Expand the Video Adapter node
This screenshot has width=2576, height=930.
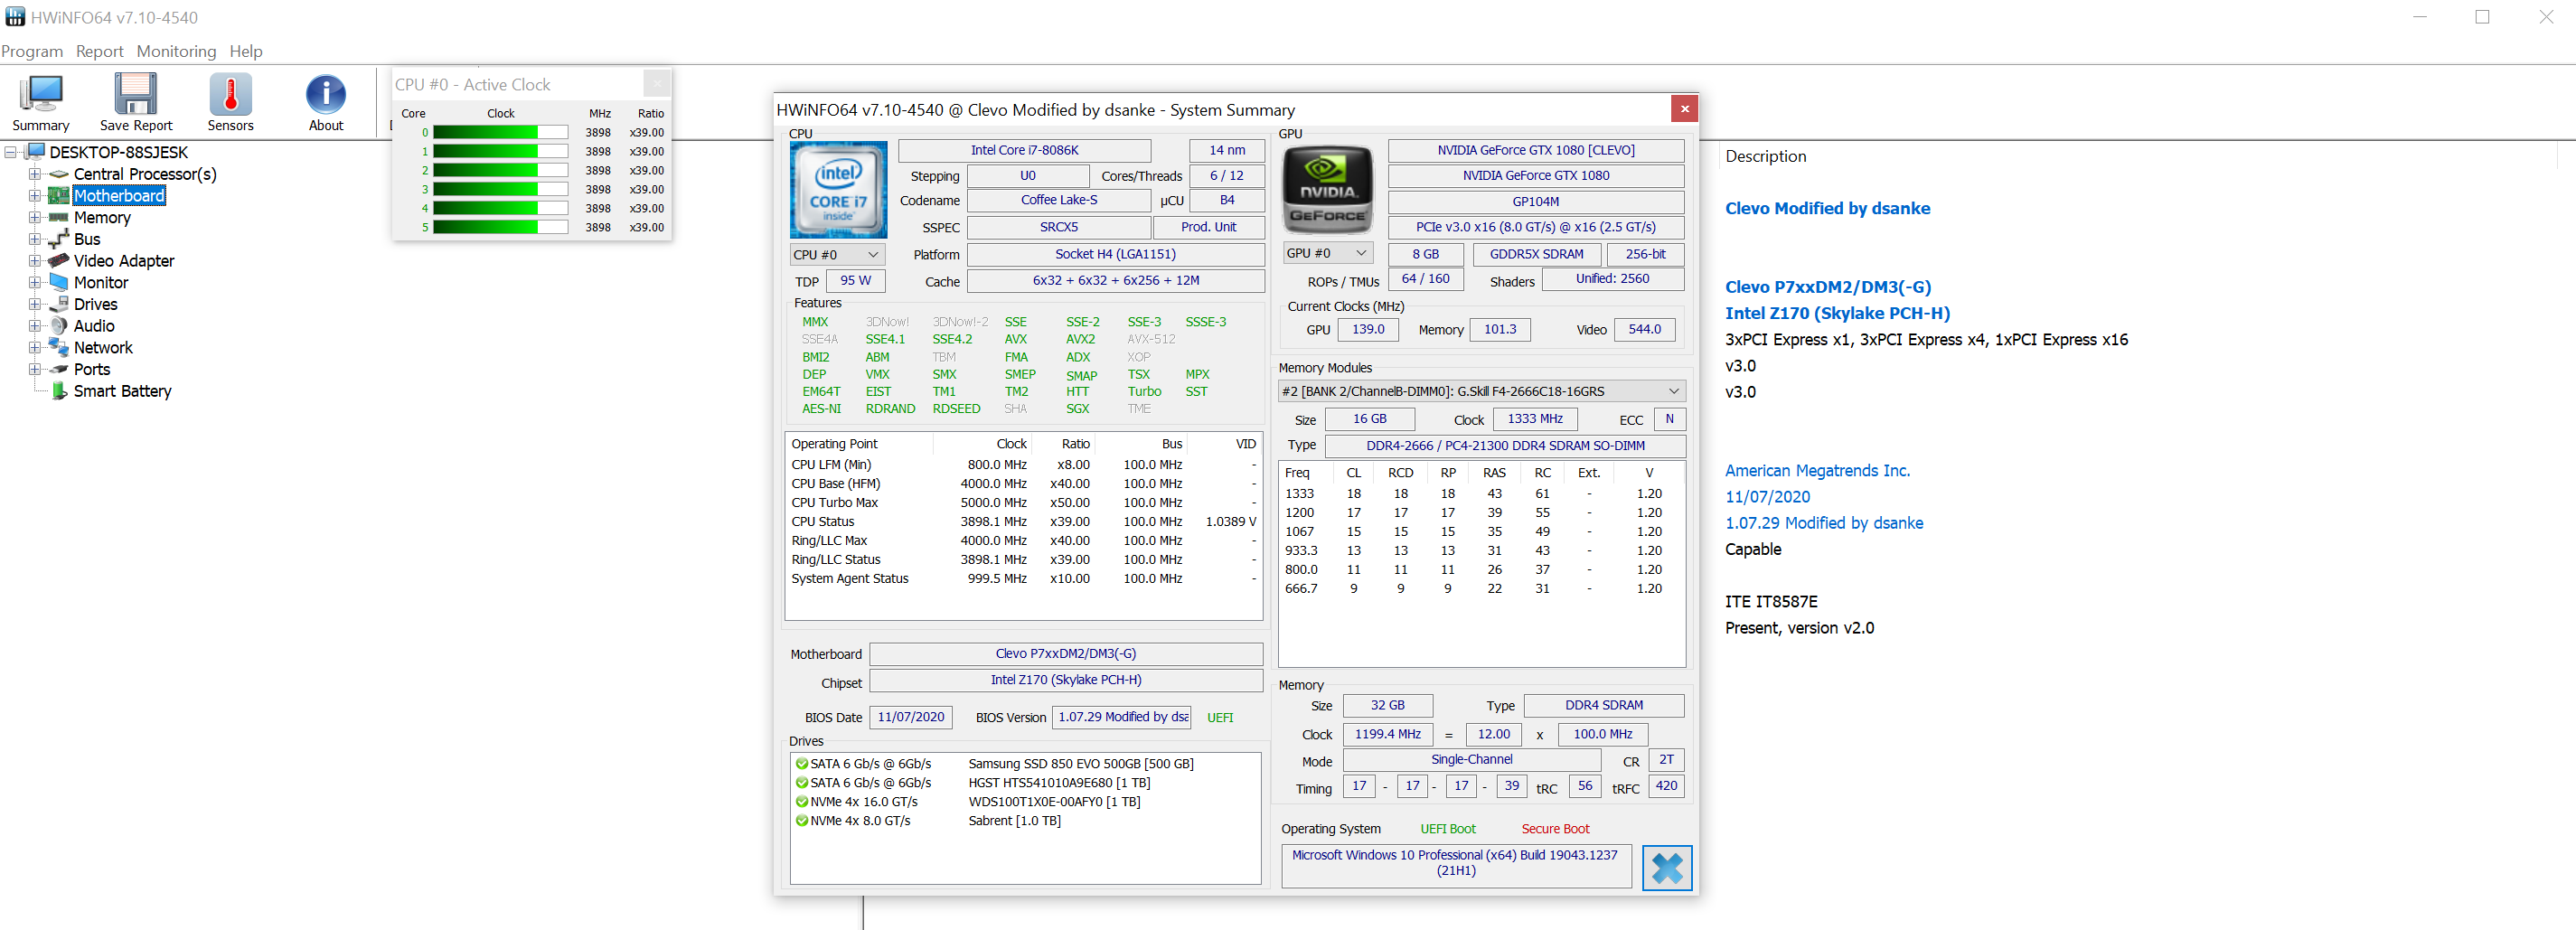click(35, 261)
